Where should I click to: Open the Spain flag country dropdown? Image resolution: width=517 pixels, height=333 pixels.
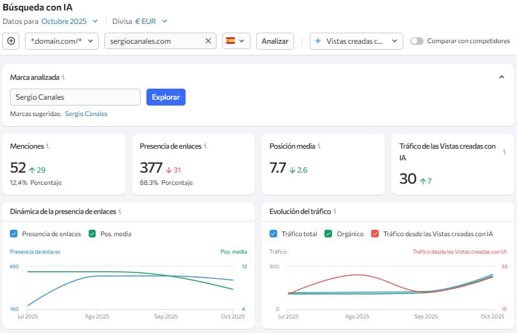(236, 41)
